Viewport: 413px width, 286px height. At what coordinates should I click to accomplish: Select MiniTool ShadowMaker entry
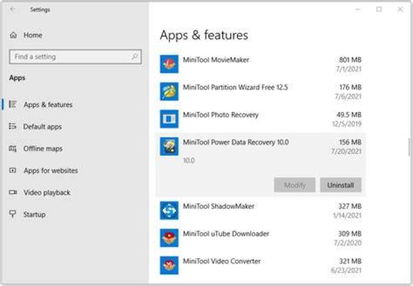(x=219, y=206)
